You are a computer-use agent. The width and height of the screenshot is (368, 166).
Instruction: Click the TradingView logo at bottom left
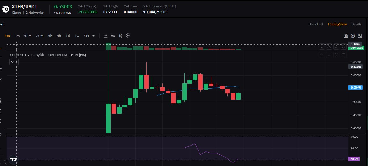pos(13,160)
